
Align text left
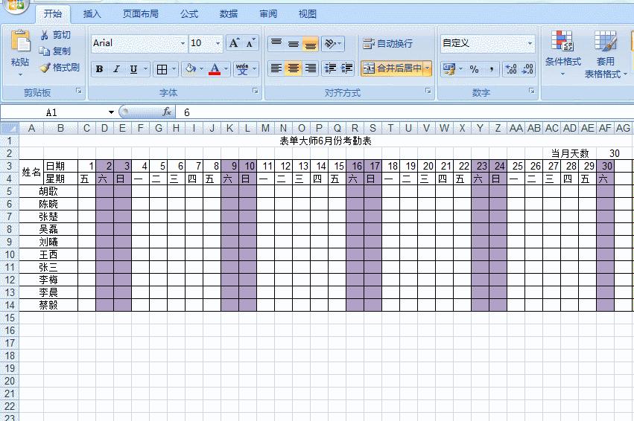click(x=276, y=68)
